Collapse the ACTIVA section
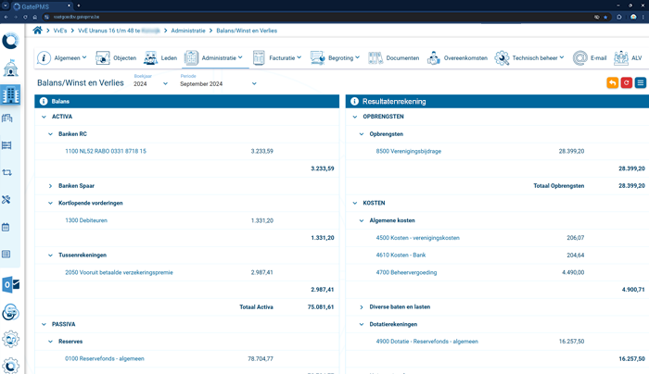The width and height of the screenshot is (649, 374). click(x=43, y=117)
